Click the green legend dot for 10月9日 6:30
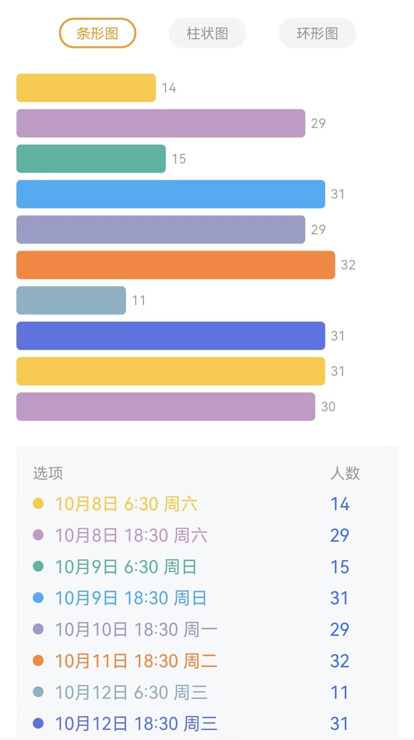414x740 pixels. click(38, 566)
